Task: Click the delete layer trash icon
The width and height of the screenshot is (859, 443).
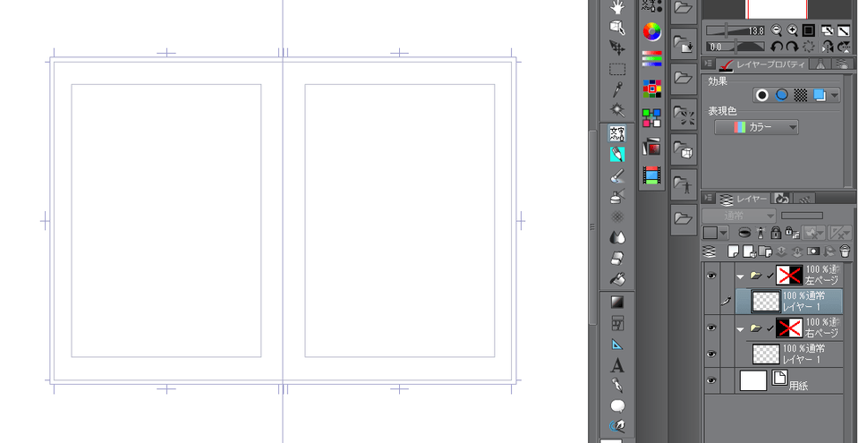Action: pyautogui.click(x=844, y=251)
